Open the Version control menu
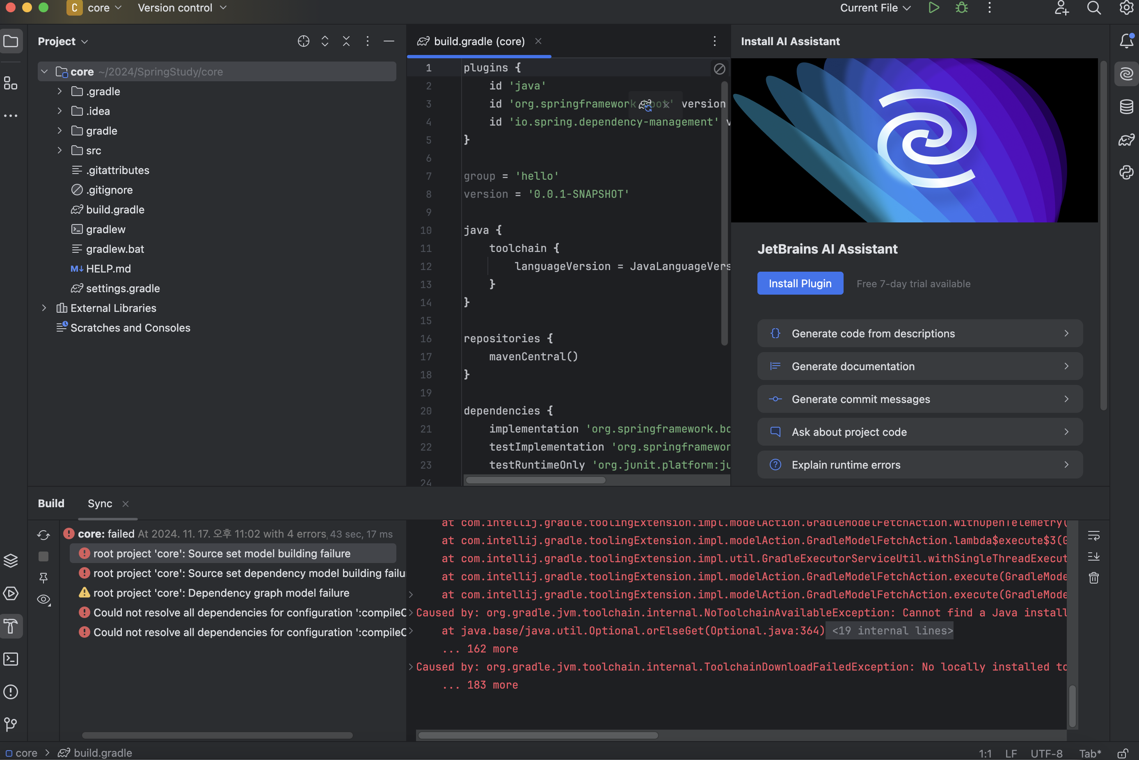This screenshot has height=760, width=1139. [x=182, y=8]
